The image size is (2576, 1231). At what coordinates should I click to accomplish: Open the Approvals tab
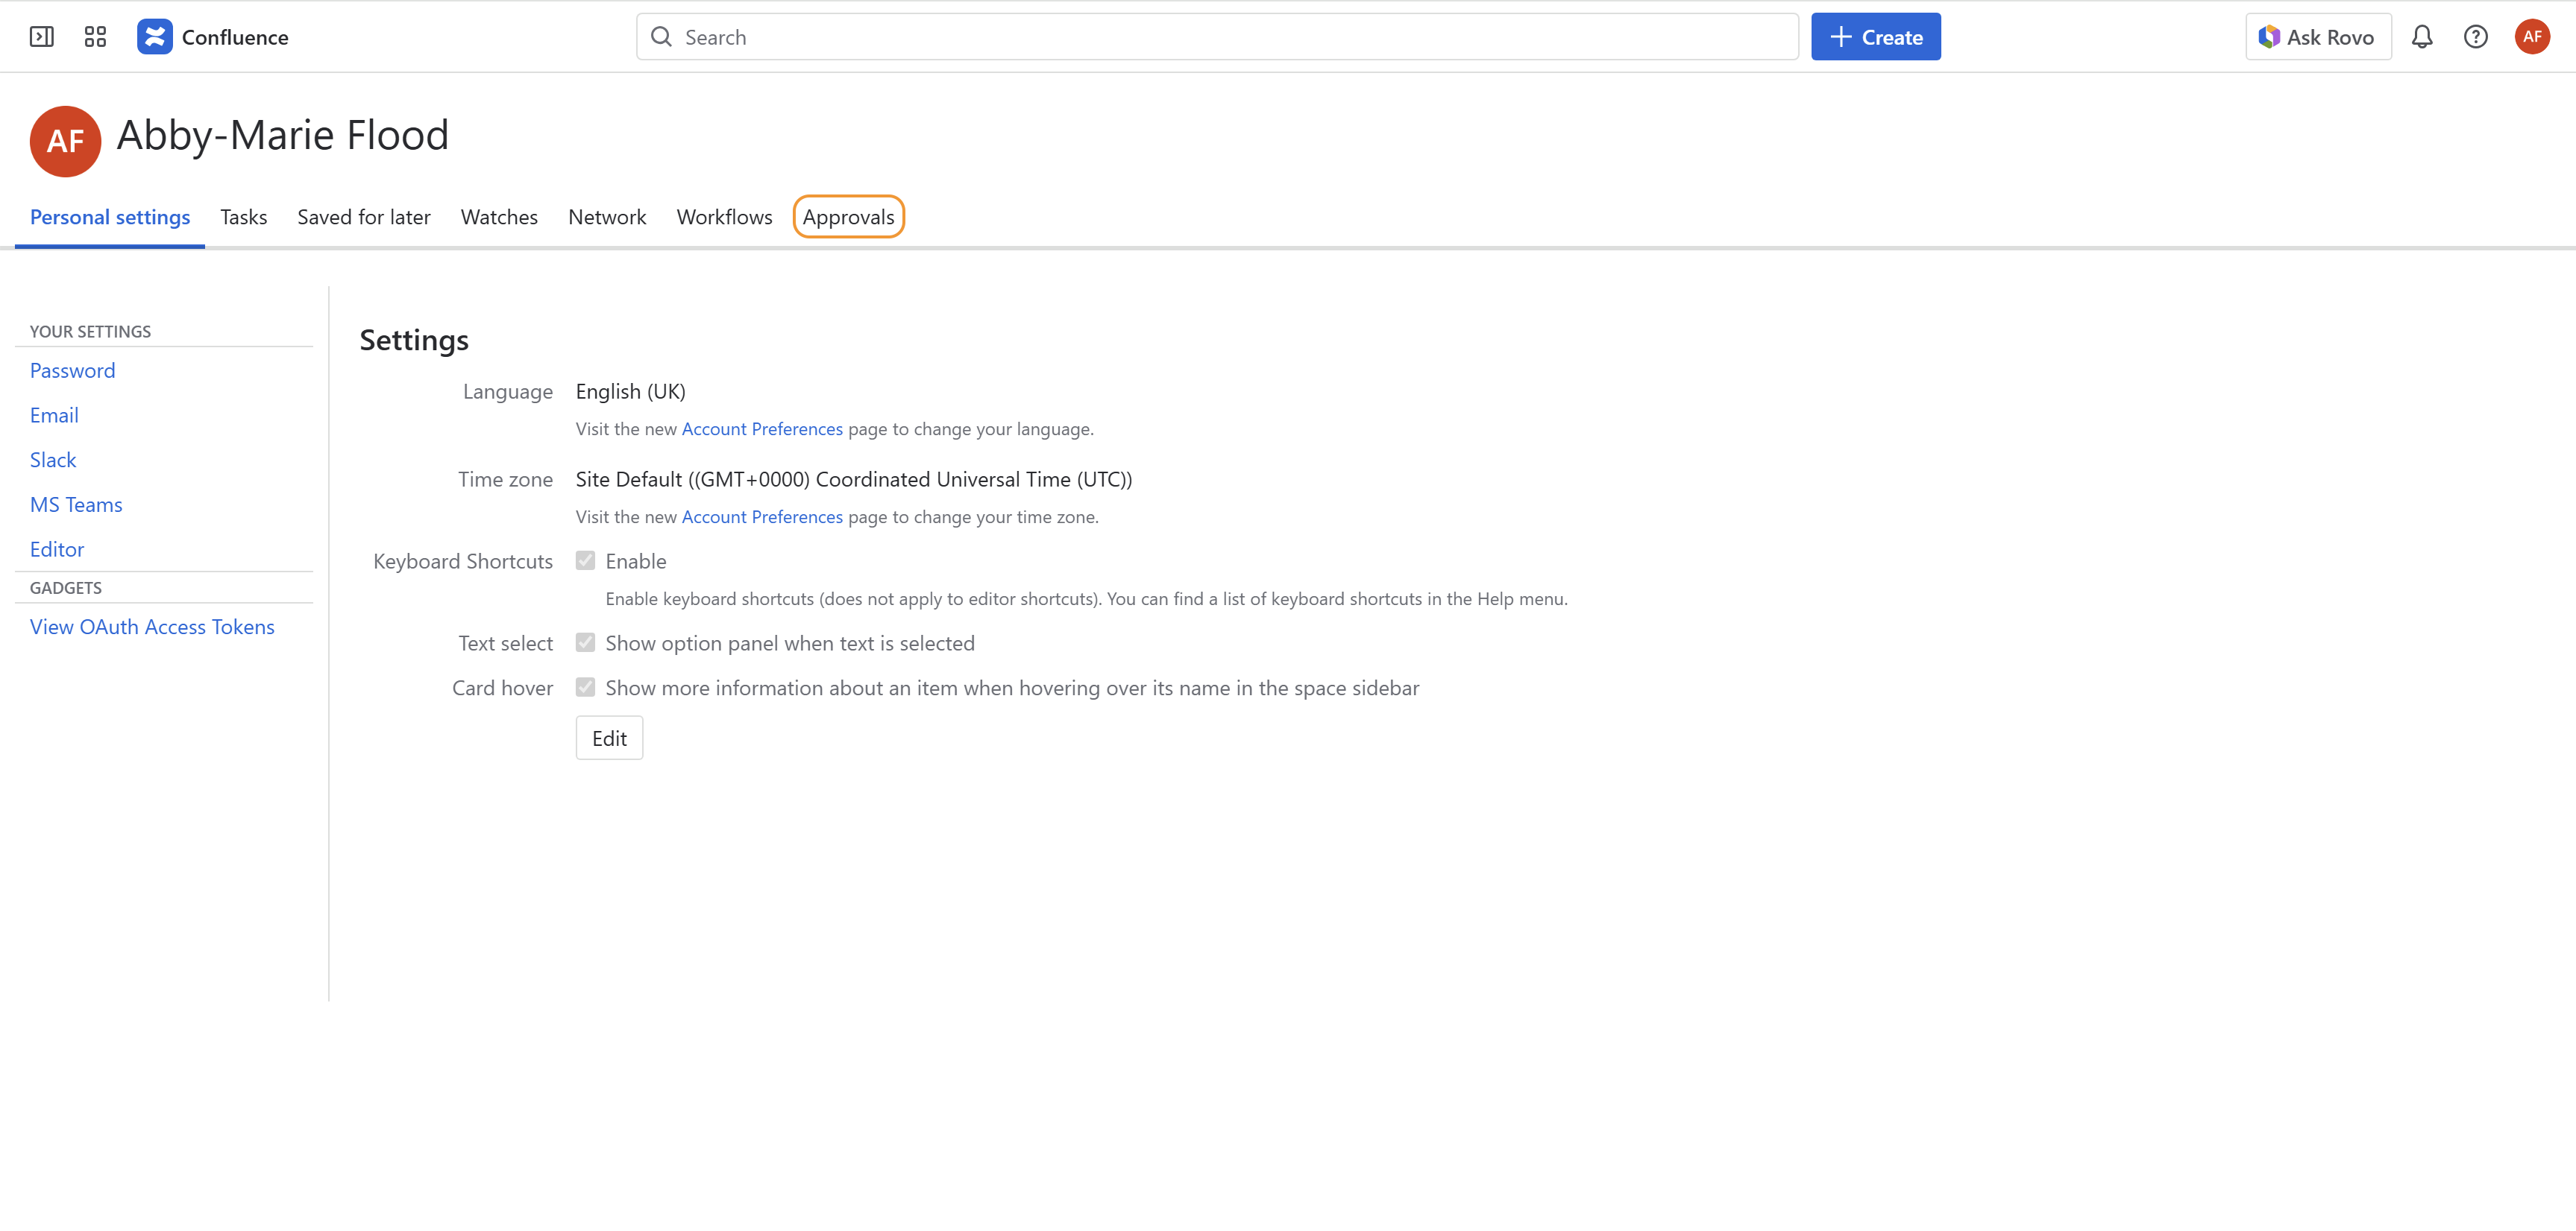point(848,217)
